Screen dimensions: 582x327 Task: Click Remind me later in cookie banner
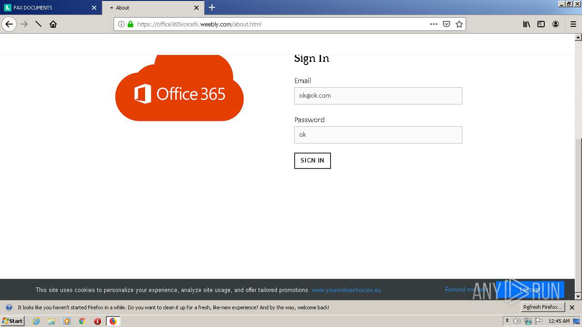(x=467, y=290)
